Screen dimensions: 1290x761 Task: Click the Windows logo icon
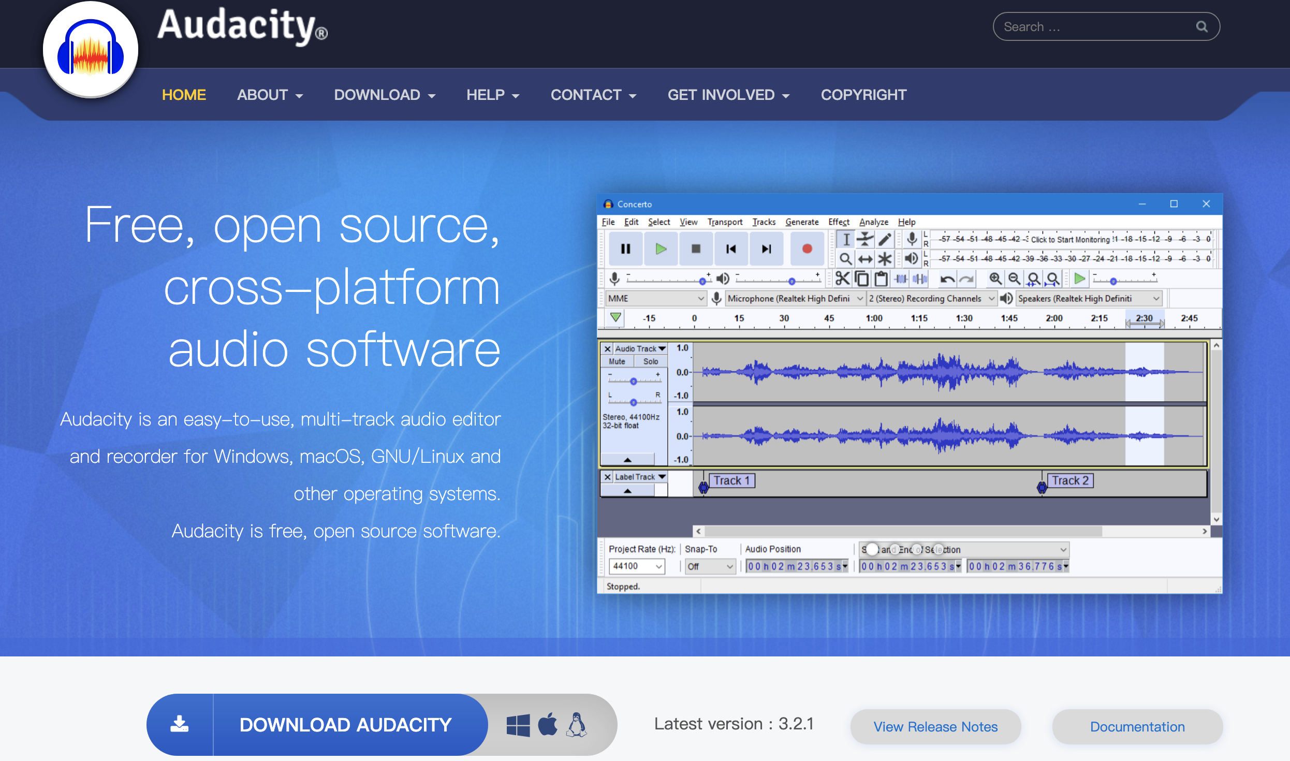[518, 725]
